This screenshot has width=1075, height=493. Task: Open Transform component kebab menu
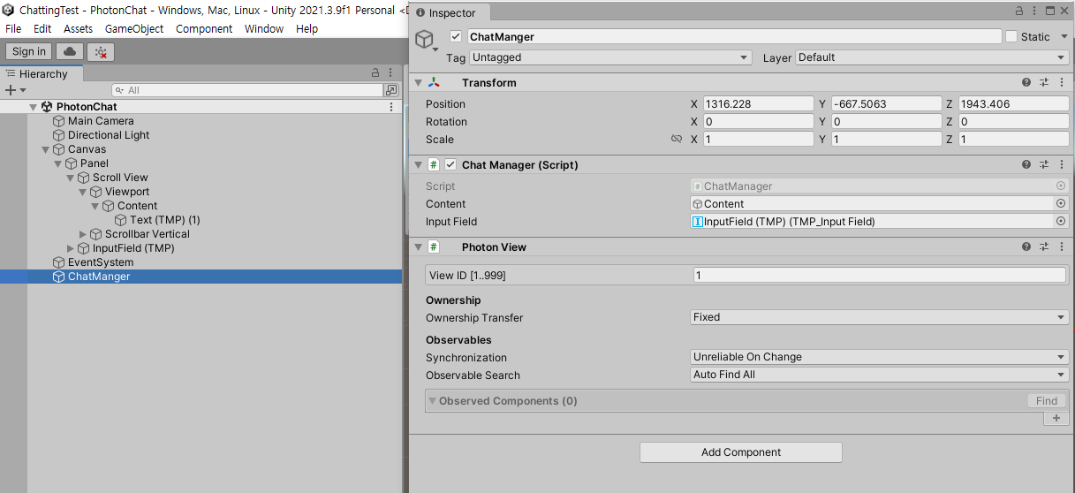[1060, 82]
